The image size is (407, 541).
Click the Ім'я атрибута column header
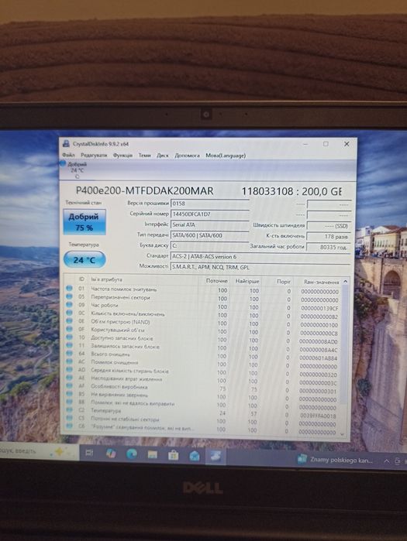106,279
